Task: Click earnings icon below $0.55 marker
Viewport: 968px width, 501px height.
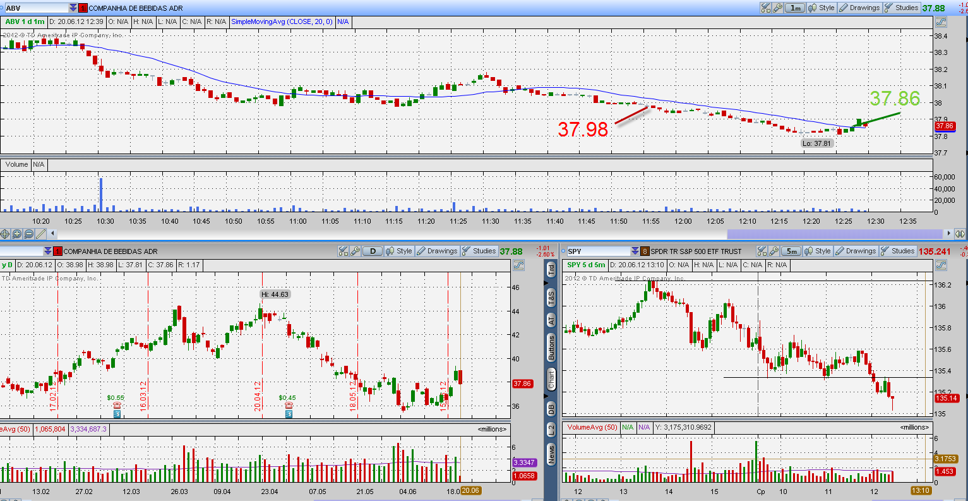Action: 117,414
